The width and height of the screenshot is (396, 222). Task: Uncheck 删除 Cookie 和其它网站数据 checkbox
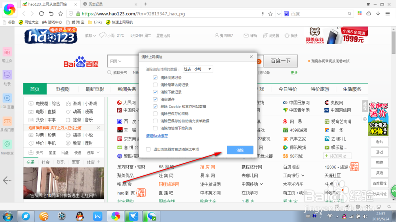coord(155,107)
